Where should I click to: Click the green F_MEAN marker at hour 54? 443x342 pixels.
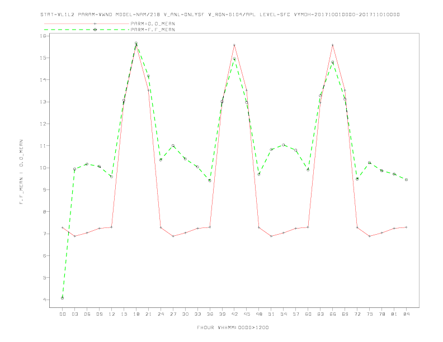pos(284,145)
